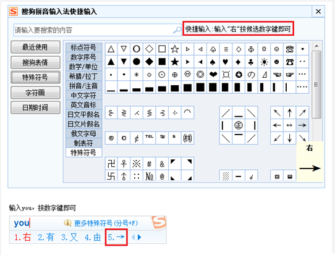Switch to 数字序号 category
Screen dimensions: 335x255
click(83, 57)
